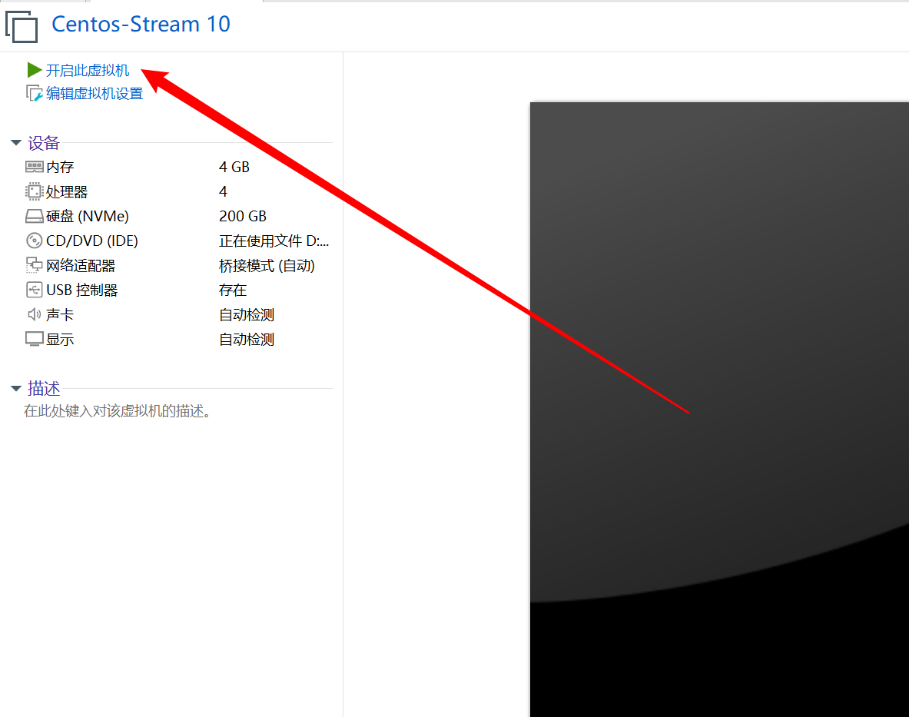Click the 声卡 speaker icon

35,315
